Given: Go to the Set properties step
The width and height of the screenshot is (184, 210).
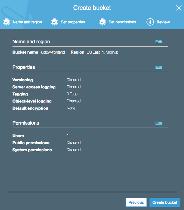Looking at the screenshot, I should 73,22.
